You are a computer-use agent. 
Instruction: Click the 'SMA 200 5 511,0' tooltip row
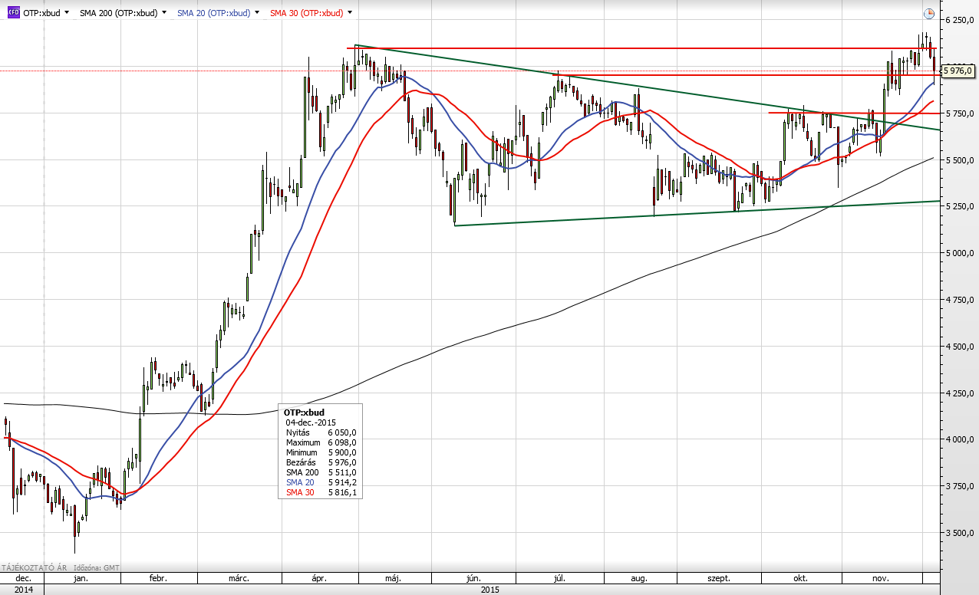pyautogui.click(x=321, y=472)
